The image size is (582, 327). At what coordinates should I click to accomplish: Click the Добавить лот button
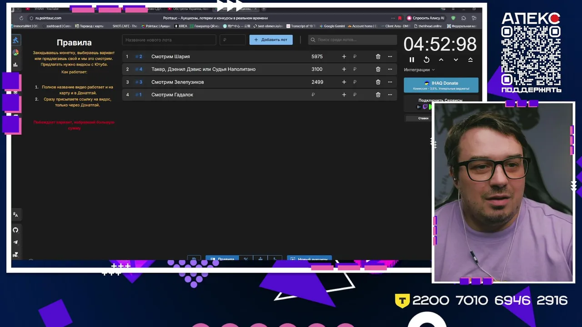(x=271, y=40)
